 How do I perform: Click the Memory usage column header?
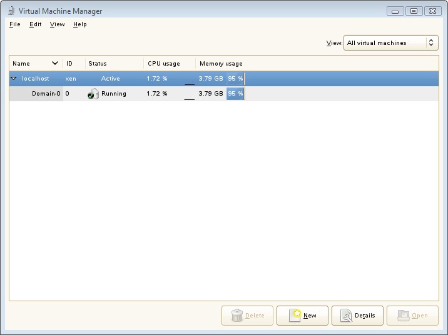coord(221,63)
